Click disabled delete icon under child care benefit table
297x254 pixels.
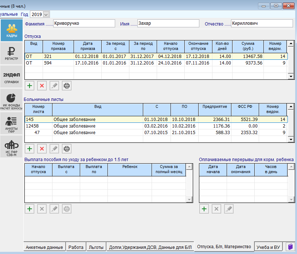click(42, 209)
